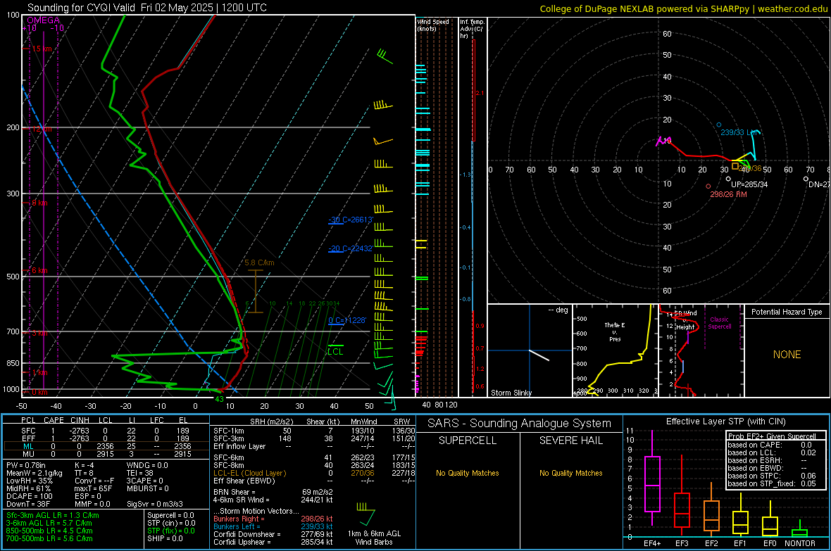
Task: Click the TEI = 38 value
Action: click(x=140, y=473)
